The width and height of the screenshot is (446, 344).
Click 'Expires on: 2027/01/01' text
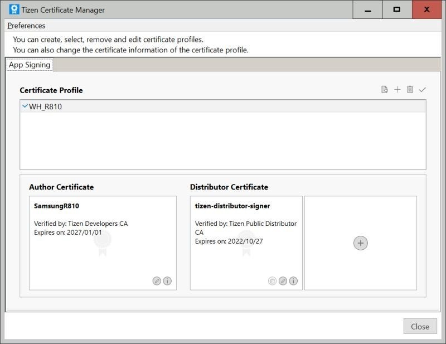click(67, 232)
